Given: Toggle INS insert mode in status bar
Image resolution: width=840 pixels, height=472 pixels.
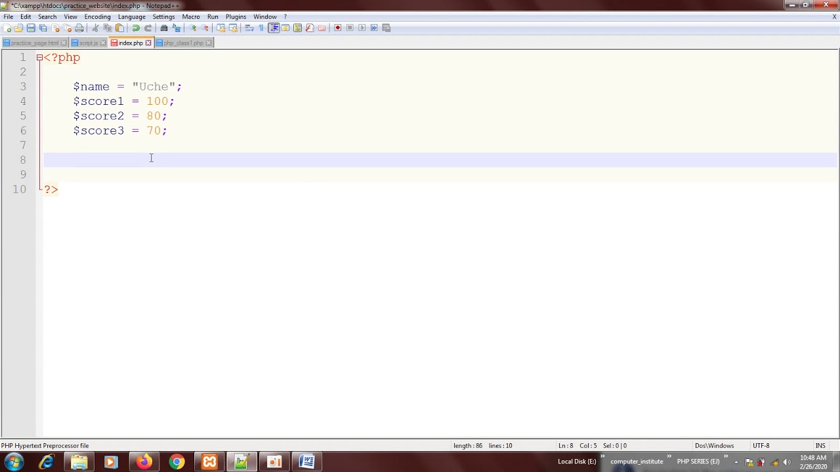Looking at the screenshot, I should tap(820, 446).
